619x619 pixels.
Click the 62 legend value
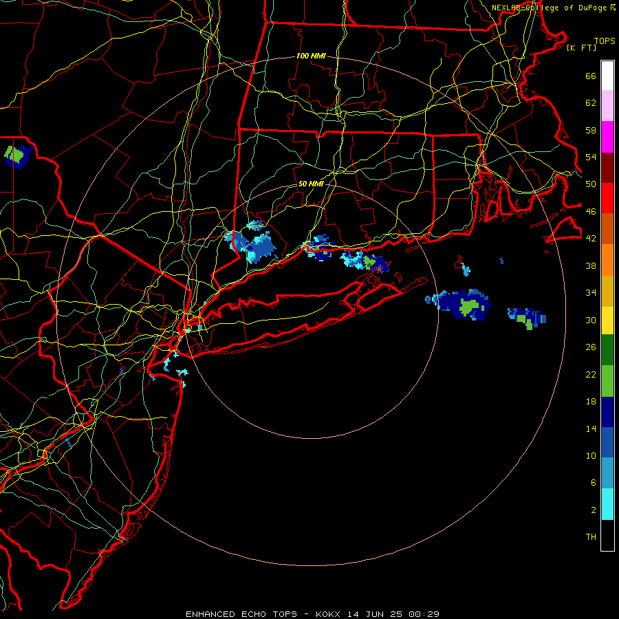tap(591, 103)
